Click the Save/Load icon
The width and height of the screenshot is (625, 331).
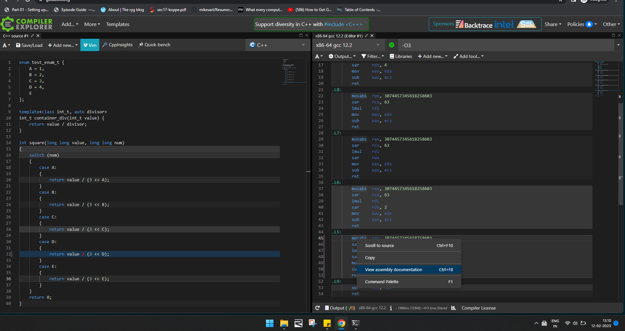29,45
